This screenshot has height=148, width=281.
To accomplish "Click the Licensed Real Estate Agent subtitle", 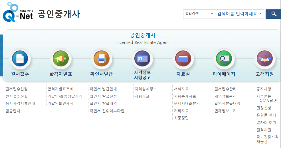I will (x=143, y=42).
